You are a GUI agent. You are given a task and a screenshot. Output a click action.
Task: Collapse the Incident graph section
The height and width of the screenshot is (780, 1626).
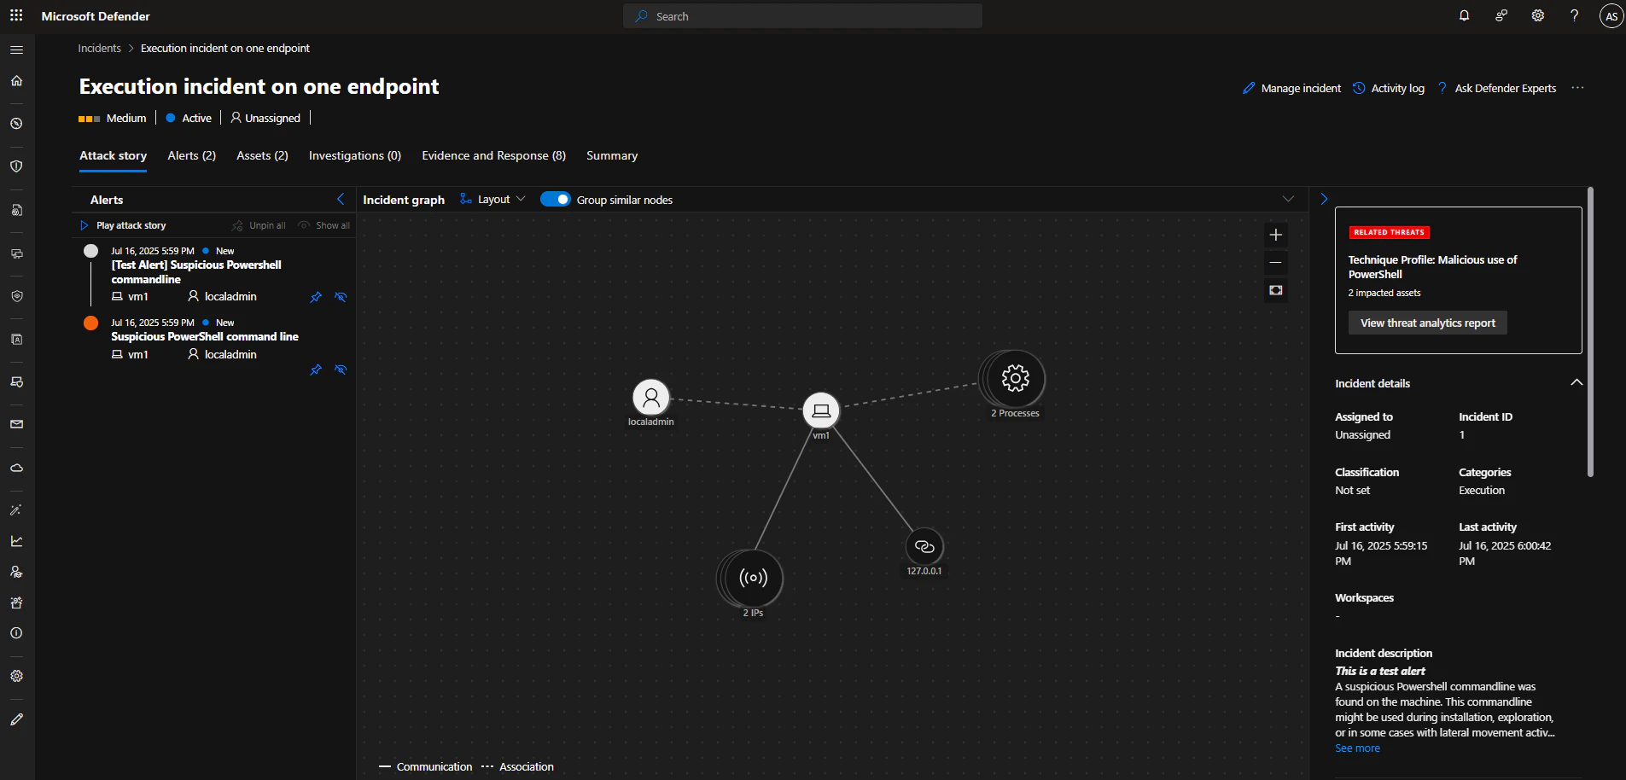[1288, 199]
